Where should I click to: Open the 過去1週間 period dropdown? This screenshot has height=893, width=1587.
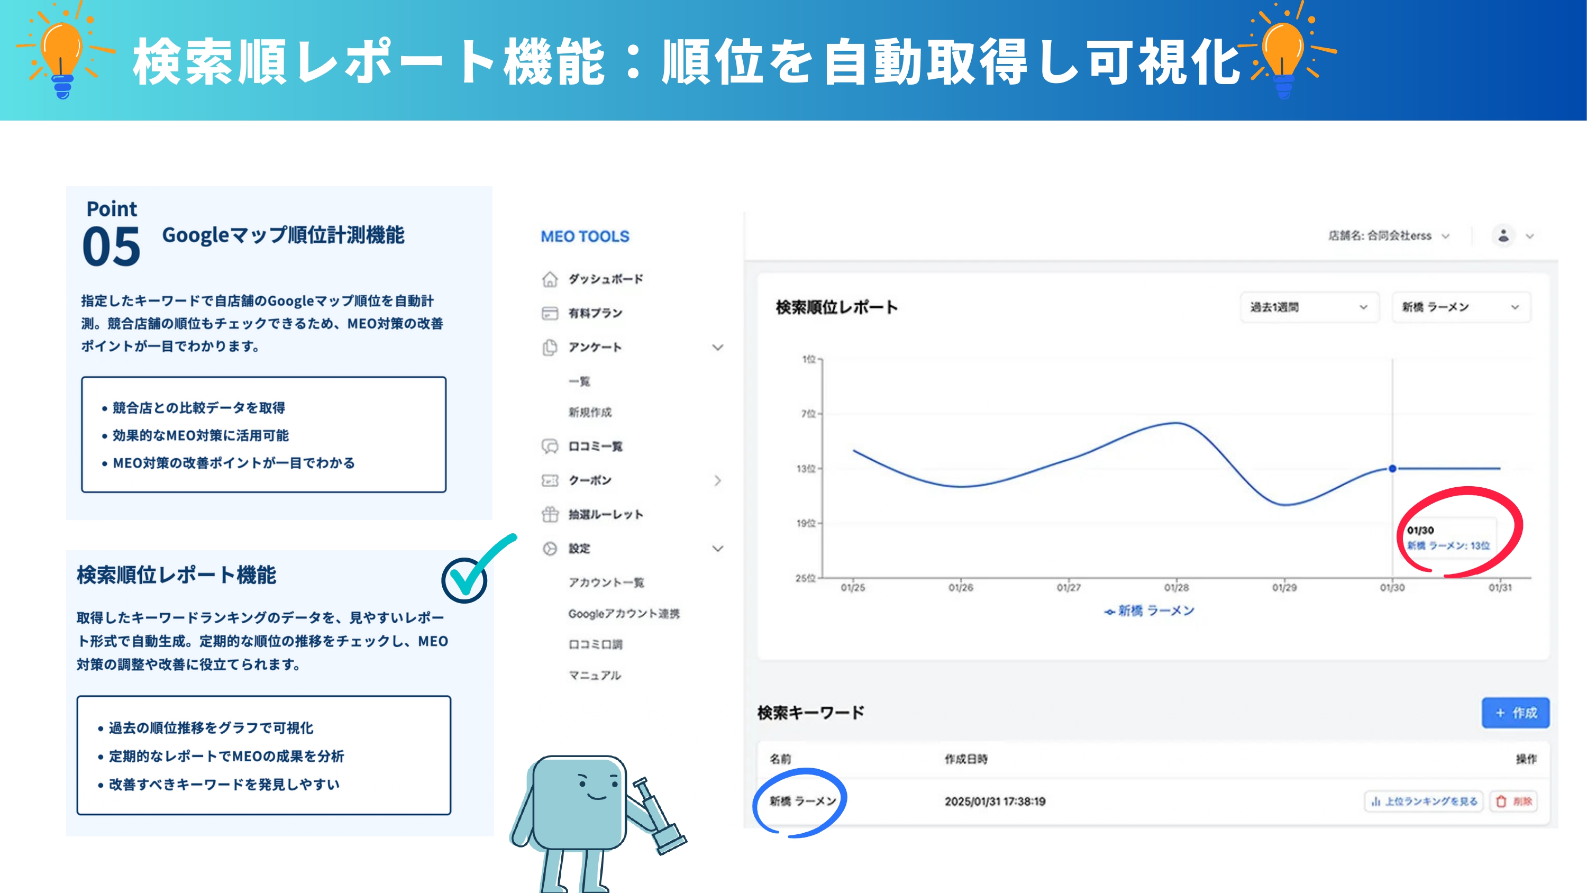coord(1309,307)
